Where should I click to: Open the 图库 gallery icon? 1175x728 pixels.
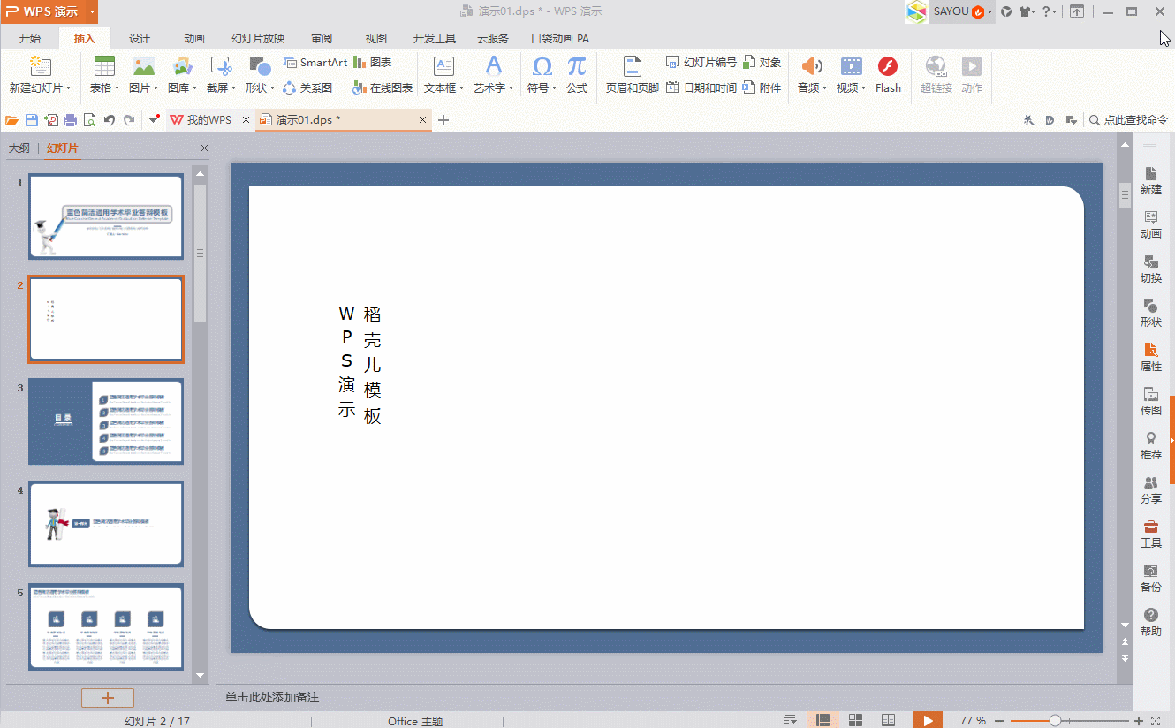182,66
